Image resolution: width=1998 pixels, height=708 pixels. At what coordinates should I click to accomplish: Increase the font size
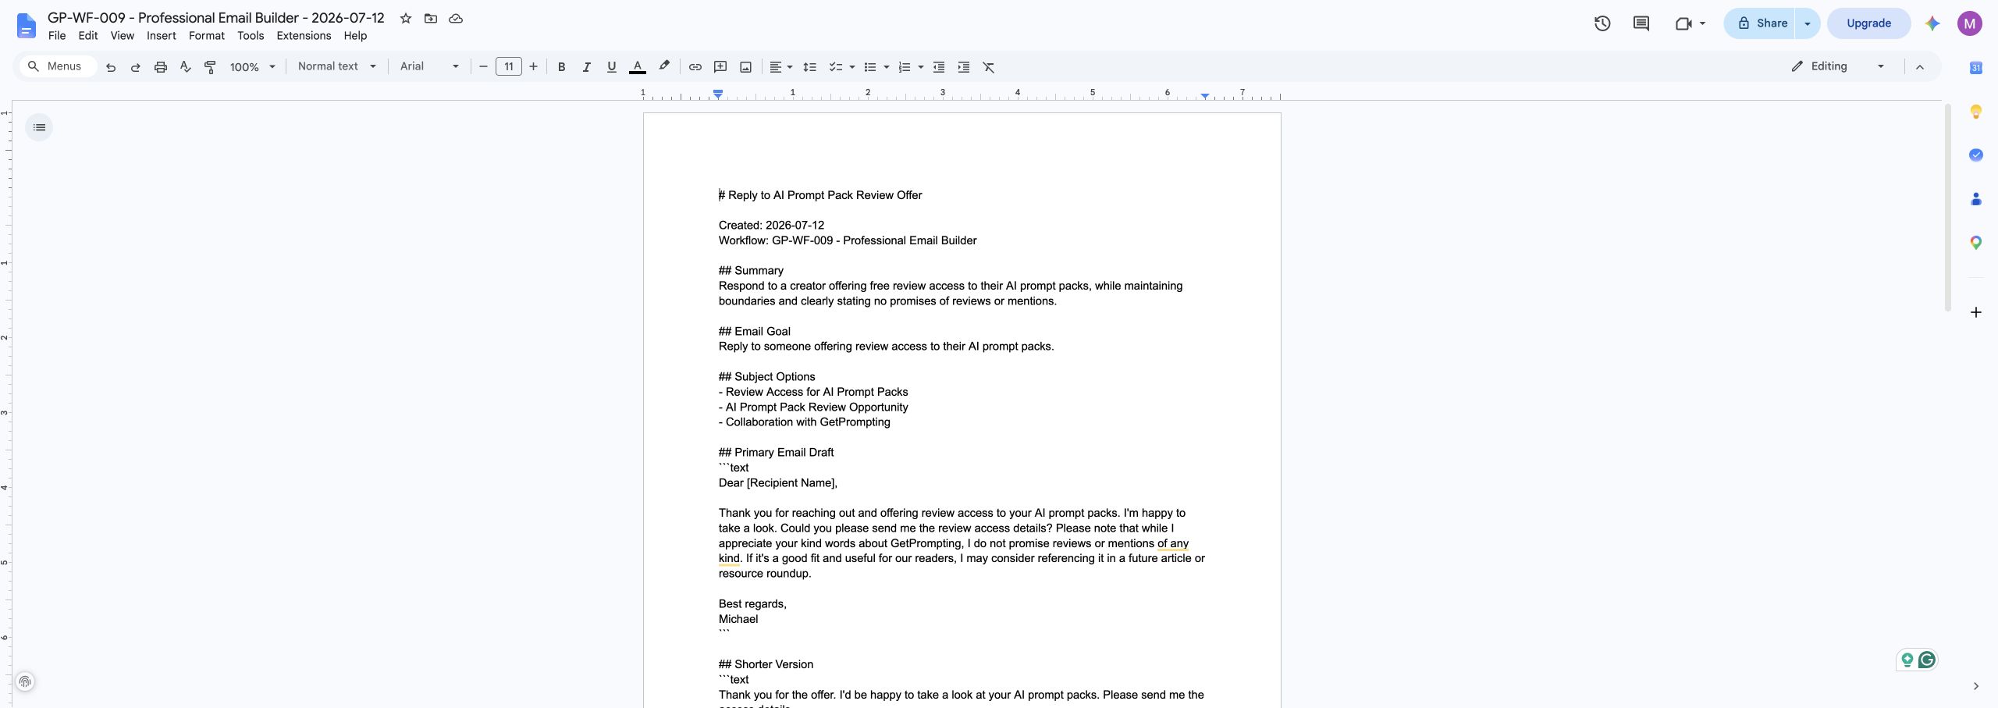(534, 67)
